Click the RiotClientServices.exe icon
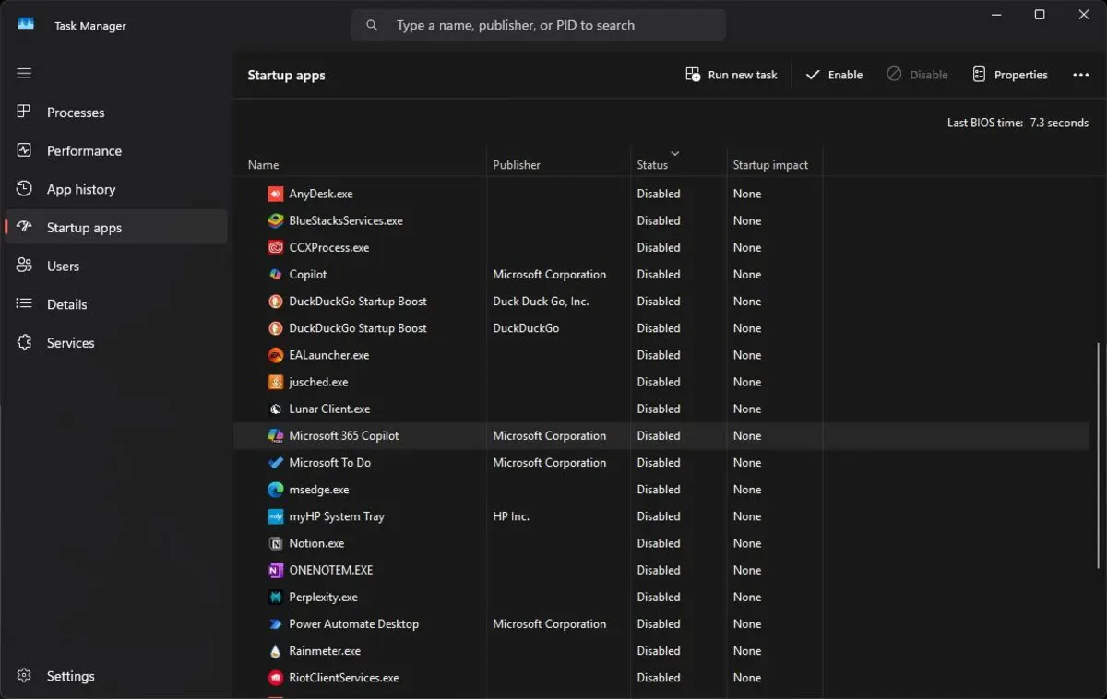This screenshot has height=699, width=1107. [x=274, y=678]
